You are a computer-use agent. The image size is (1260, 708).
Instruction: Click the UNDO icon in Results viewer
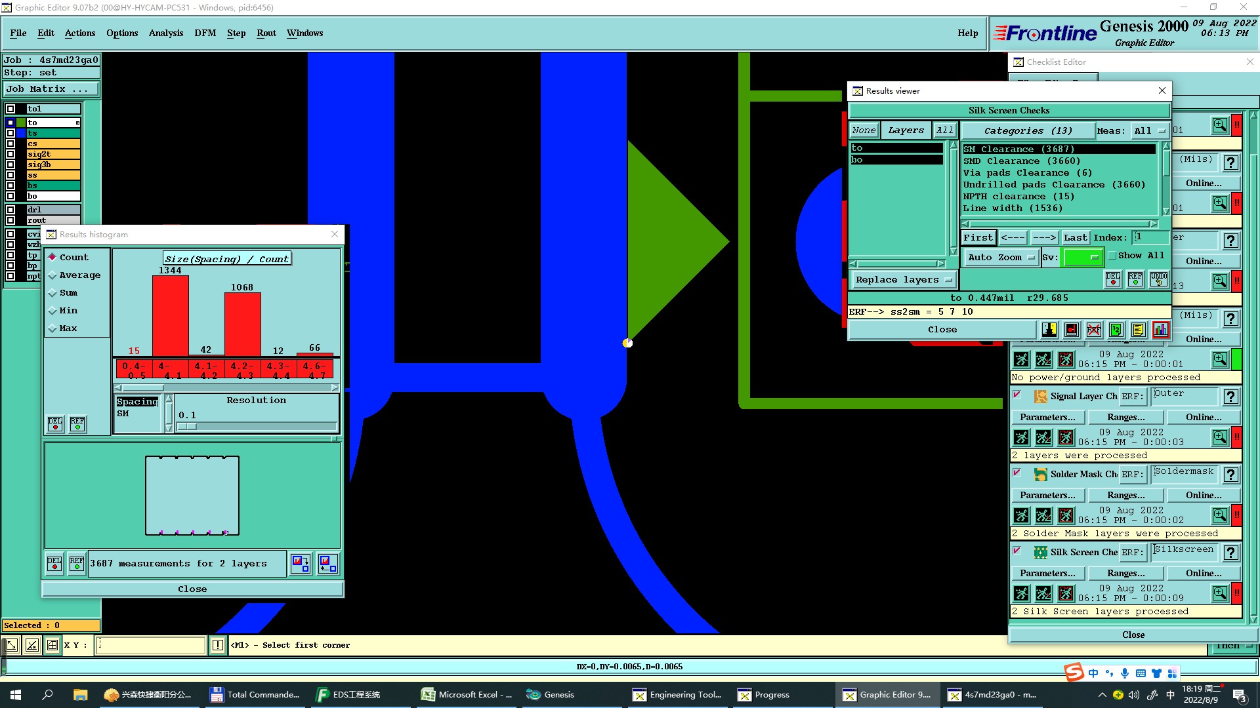[x=1158, y=279]
